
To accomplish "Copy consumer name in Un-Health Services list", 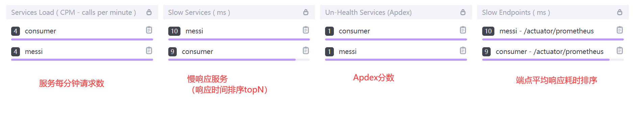I will (x=463, y=30).
